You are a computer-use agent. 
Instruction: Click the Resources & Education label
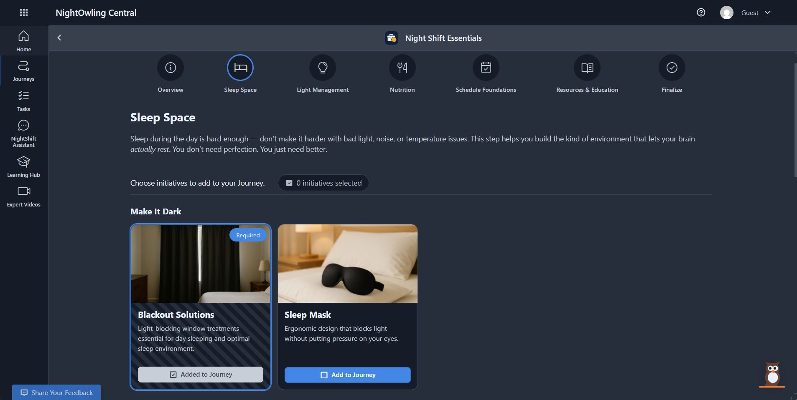(587, 90)
